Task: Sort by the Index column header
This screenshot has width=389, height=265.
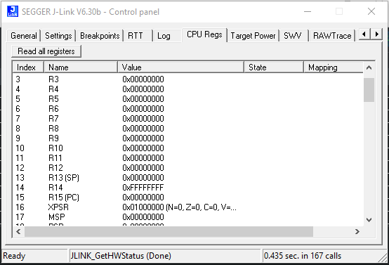Action: 28,67
